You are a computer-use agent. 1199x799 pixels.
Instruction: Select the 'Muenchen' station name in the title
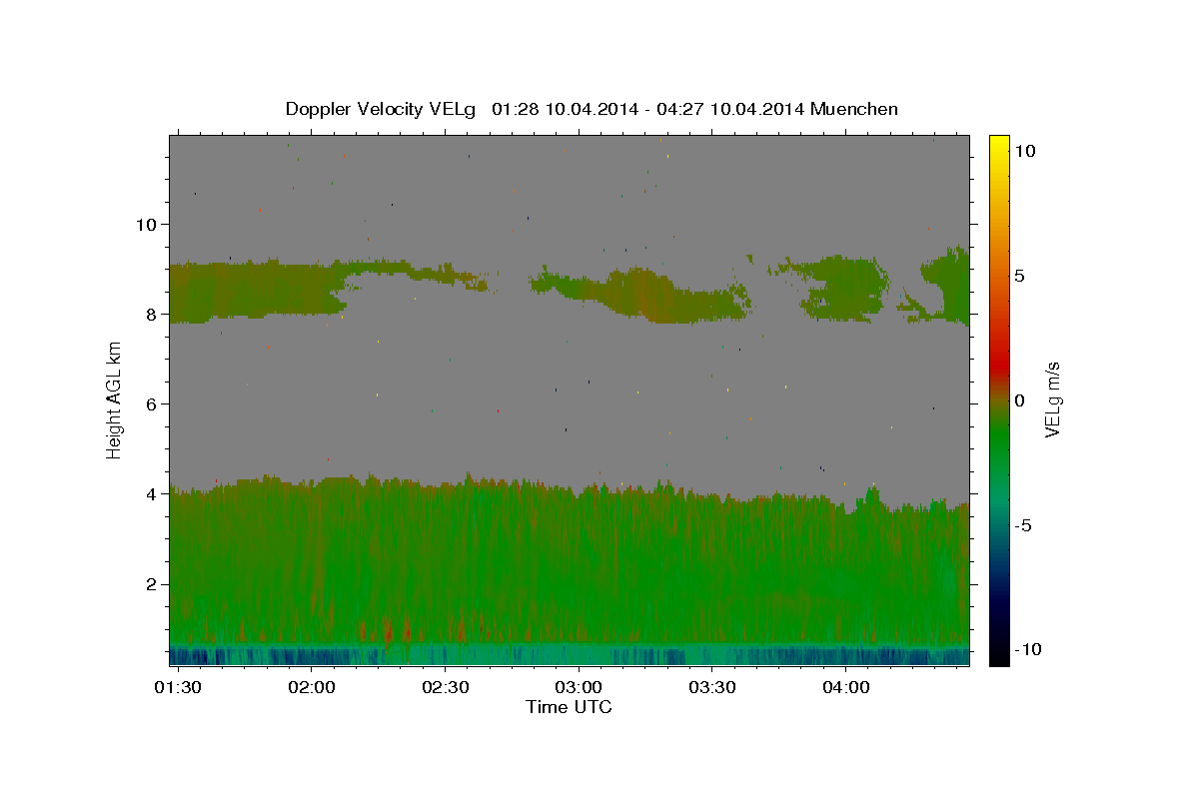[x=854, y=109]
